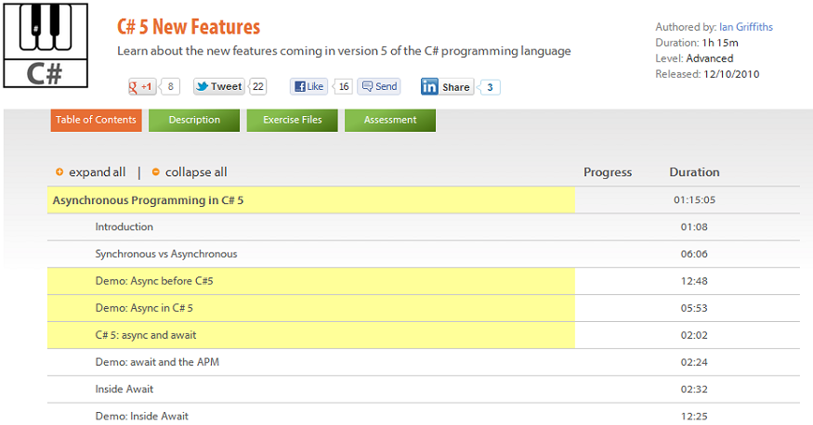This screenshot has height=425, width=813.
Task: Click the Facebook Like button
Action: click(x=308, y=86)
